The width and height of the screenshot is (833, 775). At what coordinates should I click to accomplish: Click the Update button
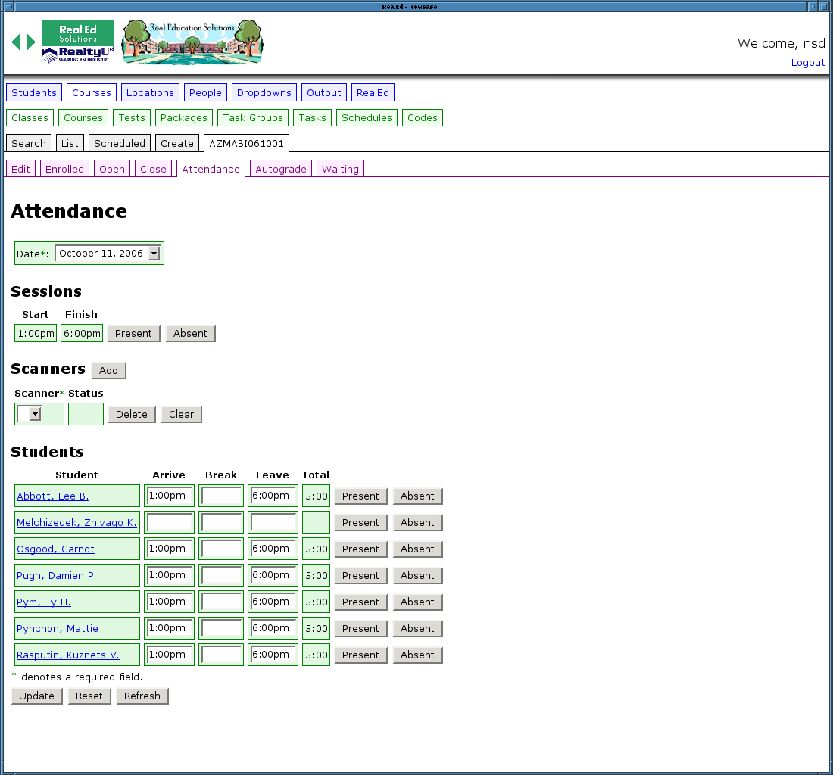pos(37,696)
